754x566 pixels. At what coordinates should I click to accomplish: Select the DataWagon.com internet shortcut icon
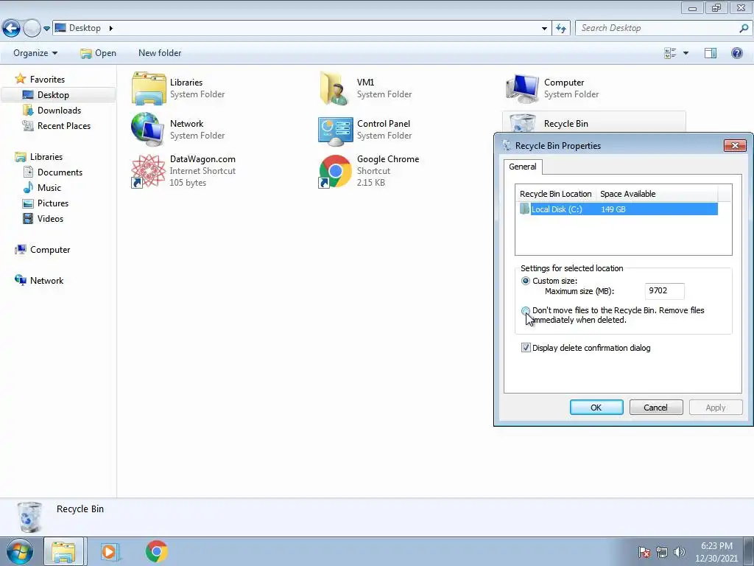[x=149, y=171]
